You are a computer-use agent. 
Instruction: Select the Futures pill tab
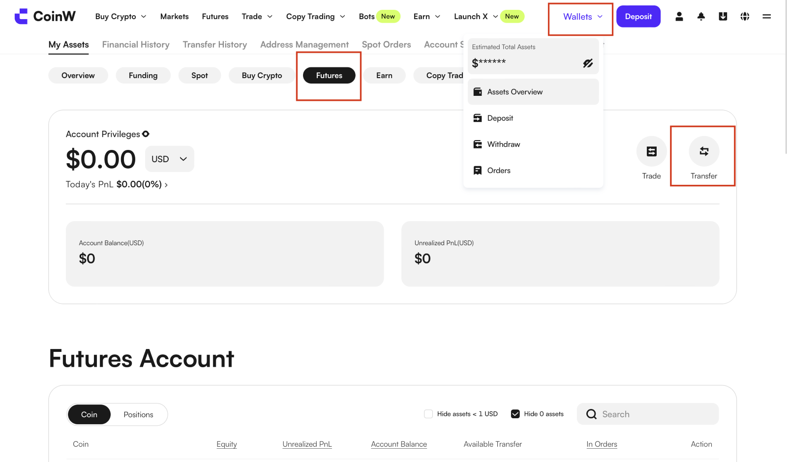click(329, 75)
